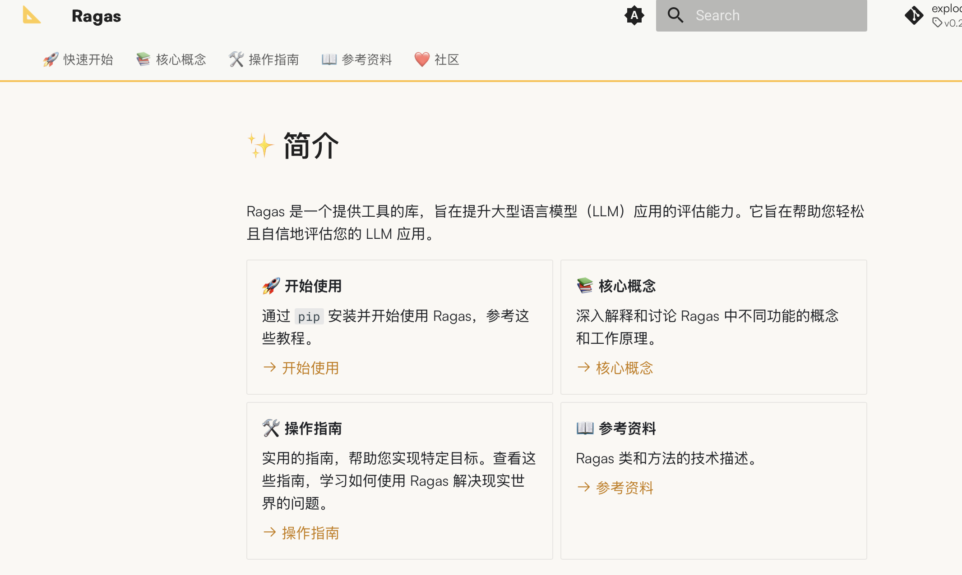Open the 快速开始 tab
962x575 pixels.
88,59
